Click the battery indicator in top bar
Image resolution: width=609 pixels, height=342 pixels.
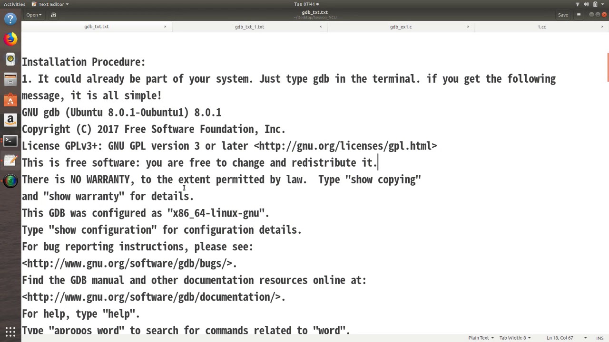click(595, 4)
